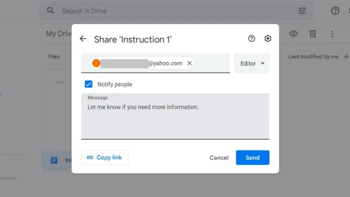Click the Notify people label
Screen dimensions: 350x197
(x=115, y=84)
